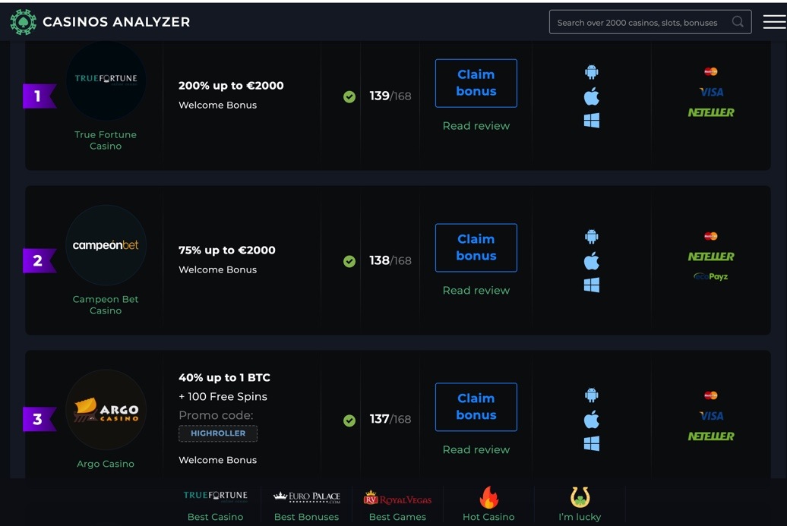The height and width of the screenshot is (526, 787).
Task: Click the + 100 Free Spins text
Action: click(223, 397)
